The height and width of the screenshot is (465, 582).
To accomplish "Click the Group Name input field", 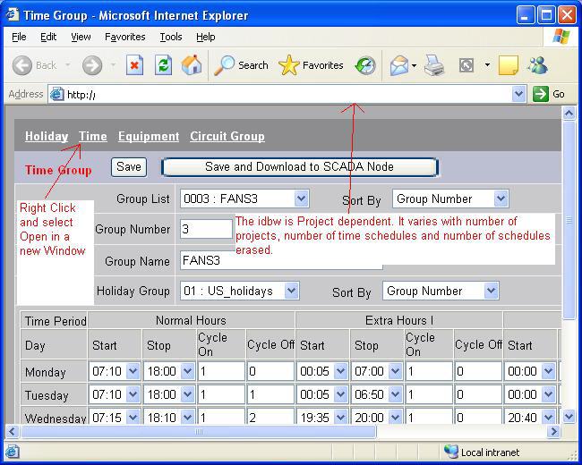I will (x=281, y=260).
